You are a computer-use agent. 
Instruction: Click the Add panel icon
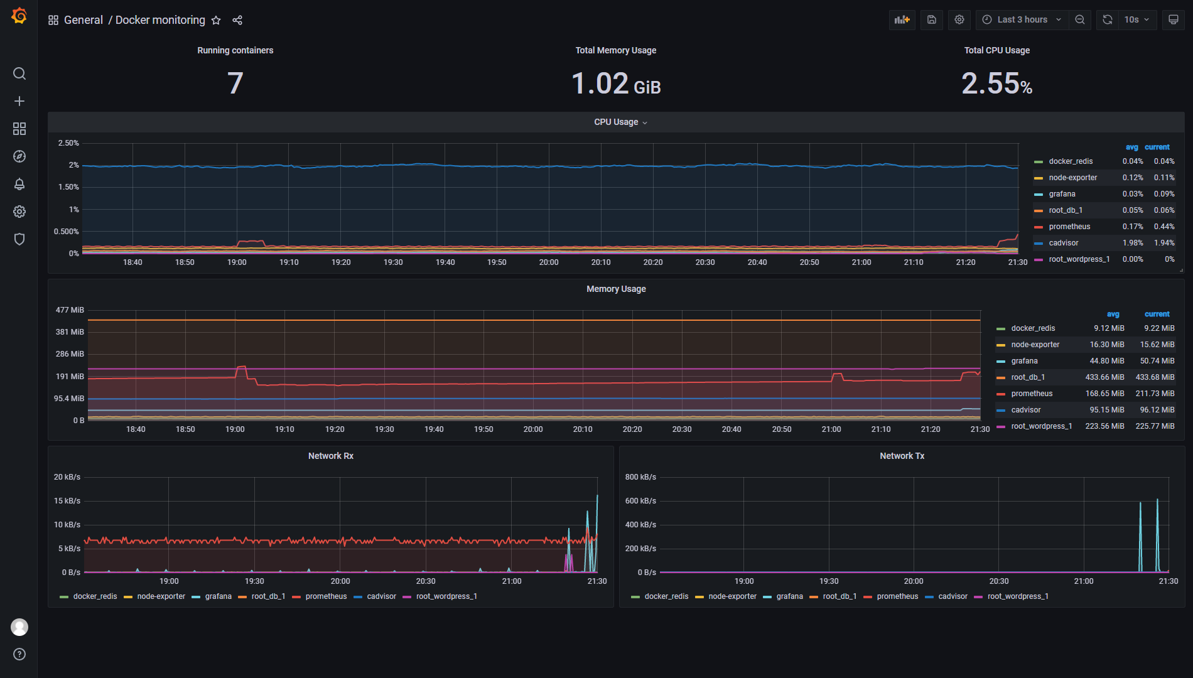point(902,19)
